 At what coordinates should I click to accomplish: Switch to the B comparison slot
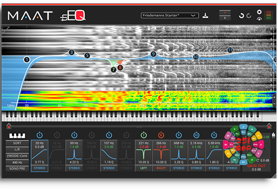tap(225, 18)
